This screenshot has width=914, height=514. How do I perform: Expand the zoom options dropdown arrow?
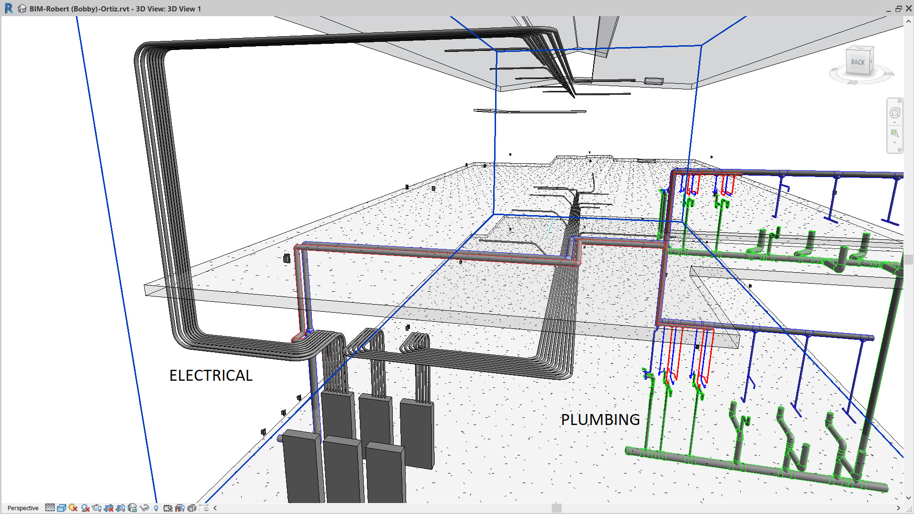pyautogui.click(x=894, y=143)
